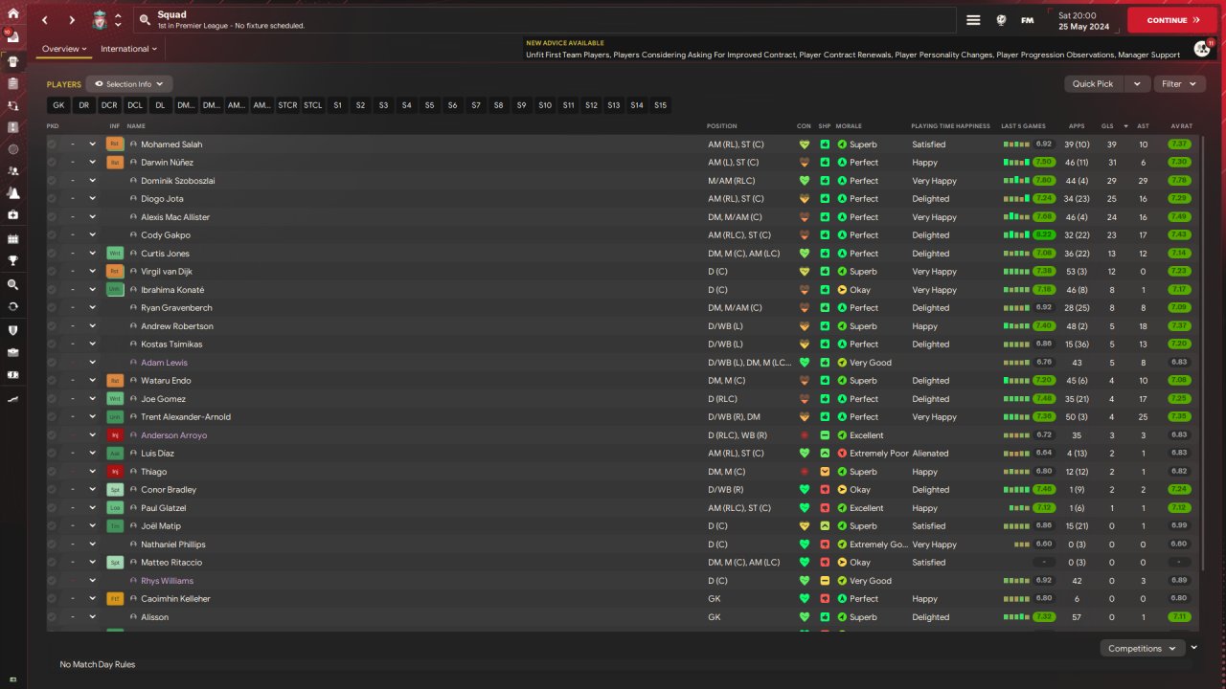This screenshot has height=689, width=1226.
Task: Open the Filter dropdown
Action: click(x=1178, y=84)
